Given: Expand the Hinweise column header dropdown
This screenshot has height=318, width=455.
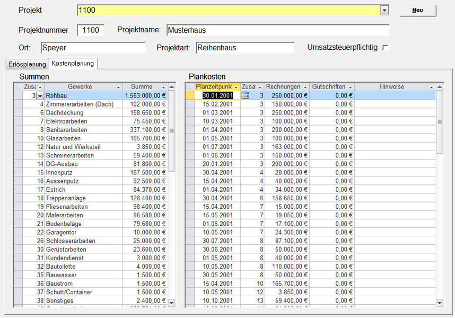Looking at the screenshot, I should (x=432, y=87).
